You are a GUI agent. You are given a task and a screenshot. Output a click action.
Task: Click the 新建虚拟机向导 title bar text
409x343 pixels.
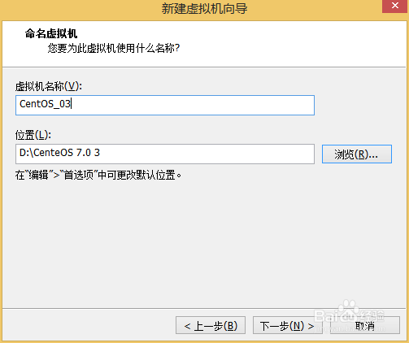click(204, 9)
